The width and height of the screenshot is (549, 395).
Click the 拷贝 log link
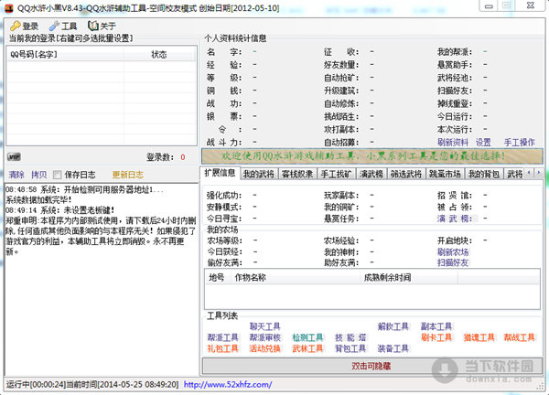pos(38,175)
